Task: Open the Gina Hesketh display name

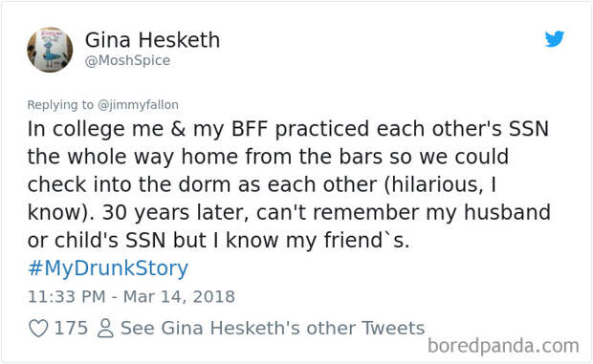Action: click(152, 40)
